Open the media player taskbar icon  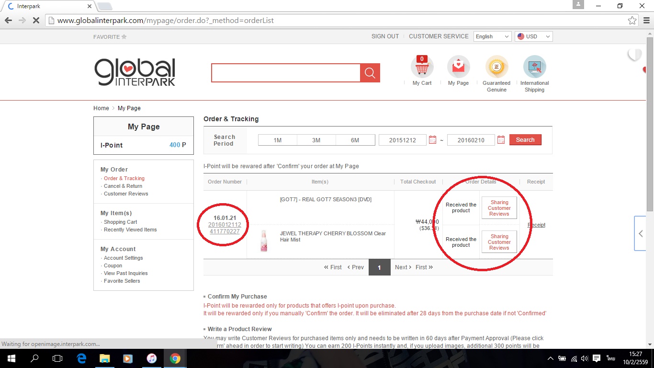point(128,358)
